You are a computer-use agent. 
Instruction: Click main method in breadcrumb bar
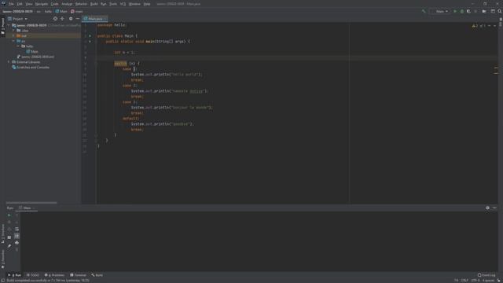[77, 11]
